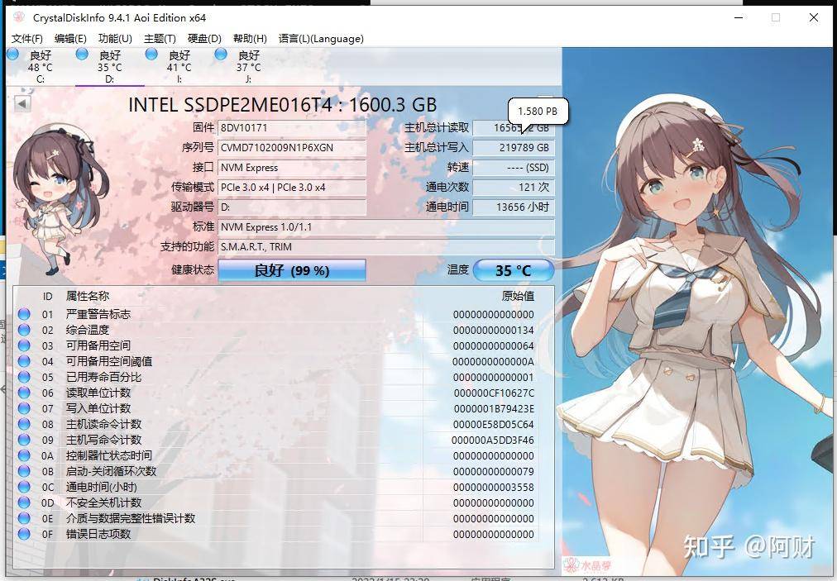Select the J: drive tab at 37 °C
837x581 pixels.
coord(248,67)
